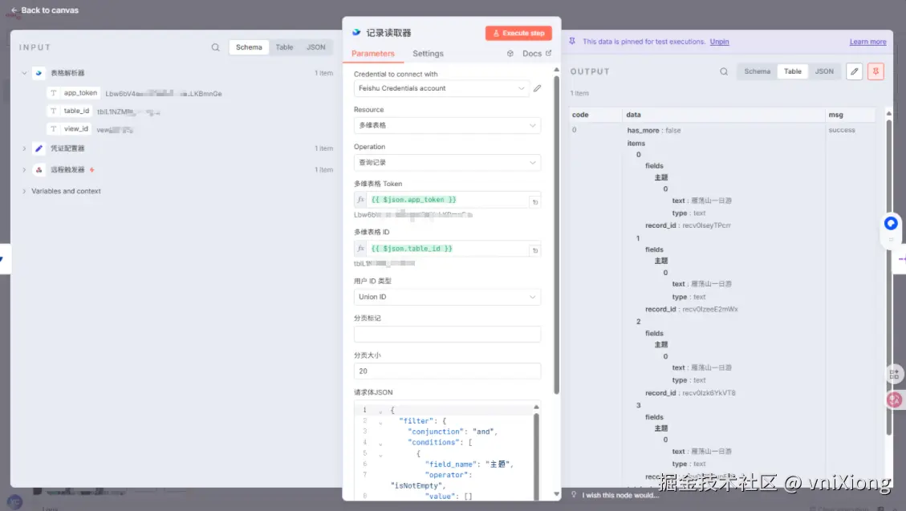Image resolution: width=906 pixels, height=511 pixels.
Task: Click the 表格解析器 node icon
Action: pyautogui.click(x=39, y=73)
